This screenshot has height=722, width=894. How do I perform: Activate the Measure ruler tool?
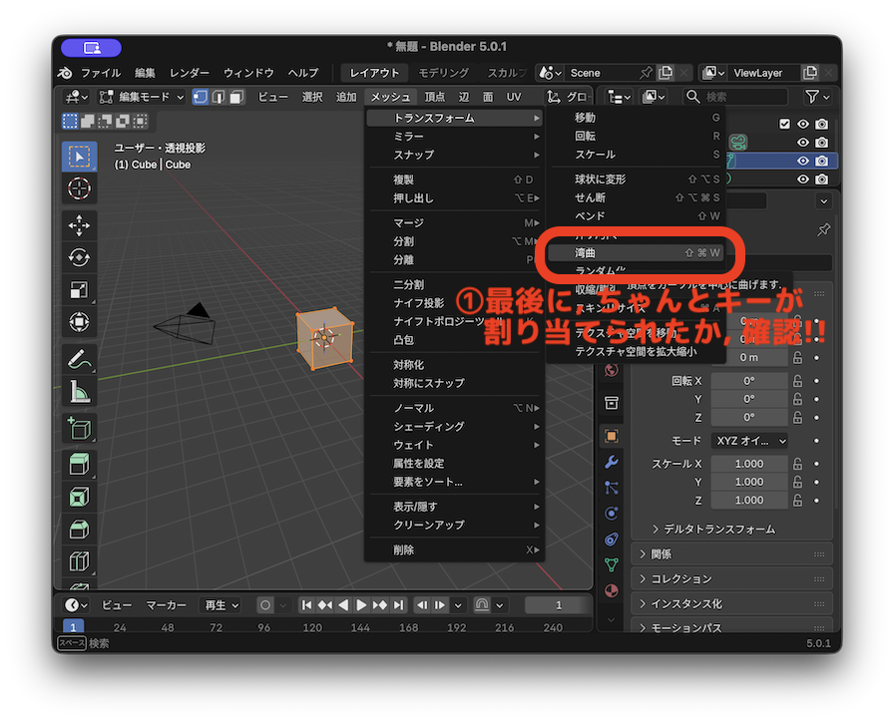point(79,391)
